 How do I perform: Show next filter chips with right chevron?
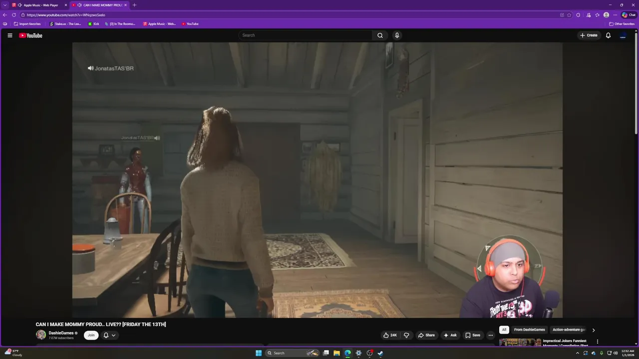coord(593,330)
